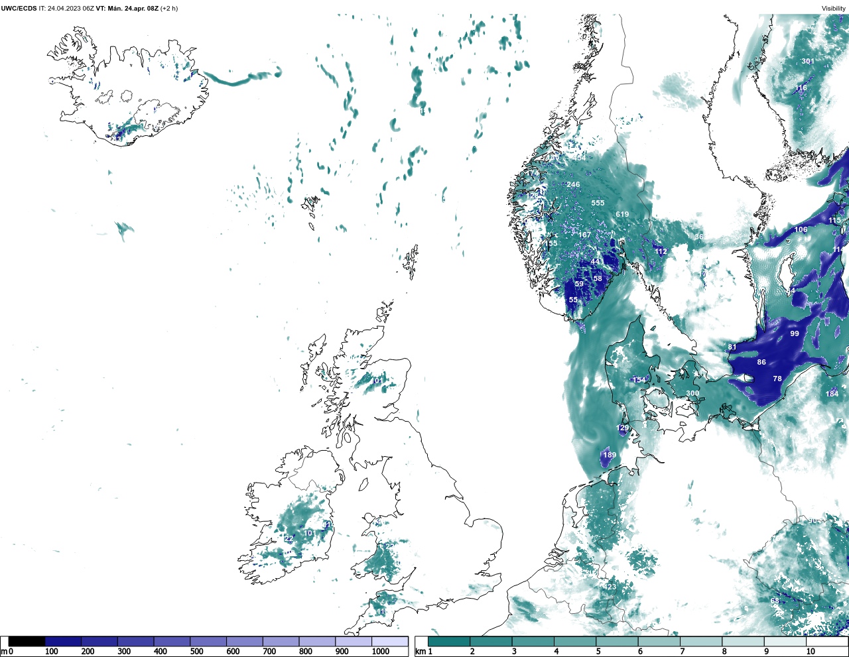Click the '167' value over southern Norway

click(584, 235)
